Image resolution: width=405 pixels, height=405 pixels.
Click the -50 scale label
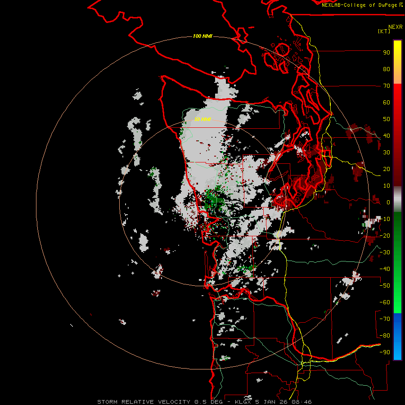pyautogui.click(x=385, y=286)
